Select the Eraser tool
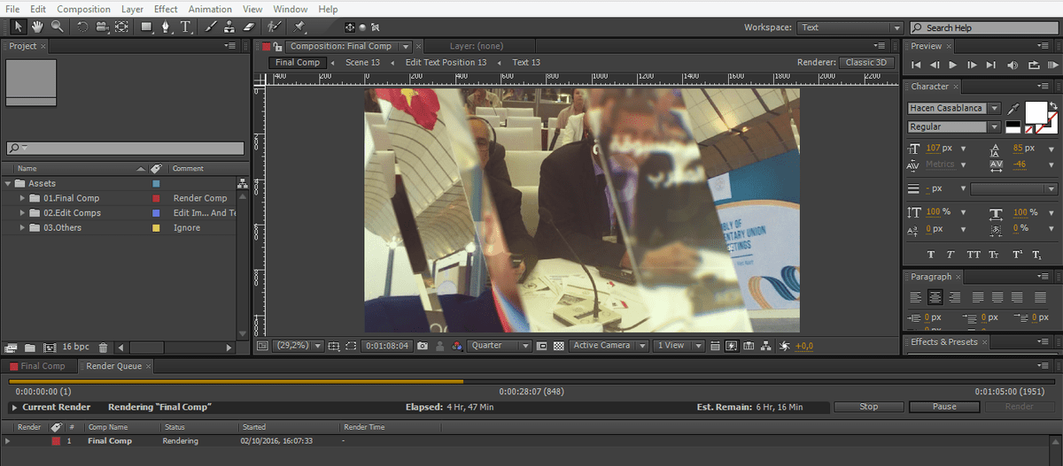Screen dimensions: 1063x466 point(249,27)
